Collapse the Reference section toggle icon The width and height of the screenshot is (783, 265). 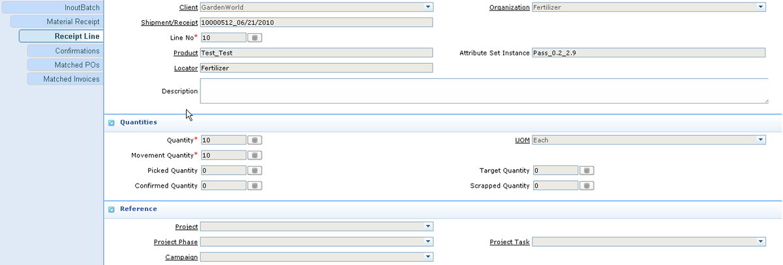tap(111, 210)
